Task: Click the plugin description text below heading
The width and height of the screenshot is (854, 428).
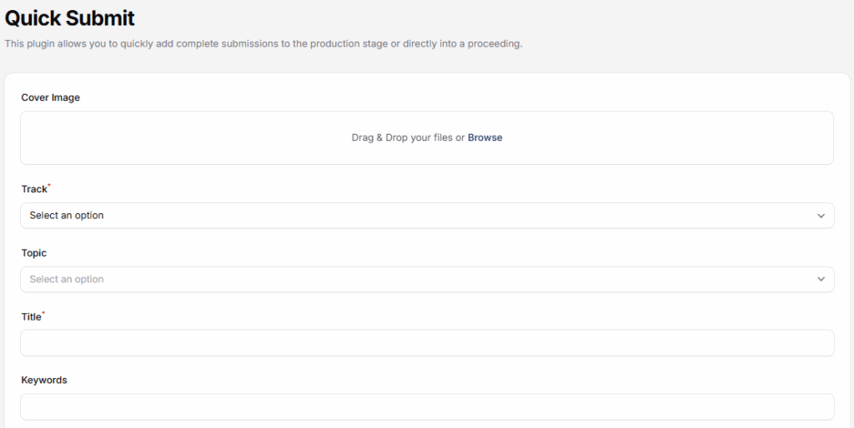Action: [263, 43]
